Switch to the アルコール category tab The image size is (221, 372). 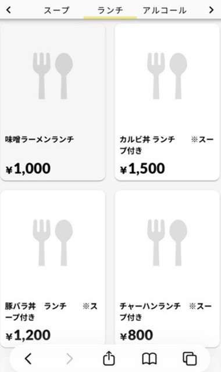(165, 10)
